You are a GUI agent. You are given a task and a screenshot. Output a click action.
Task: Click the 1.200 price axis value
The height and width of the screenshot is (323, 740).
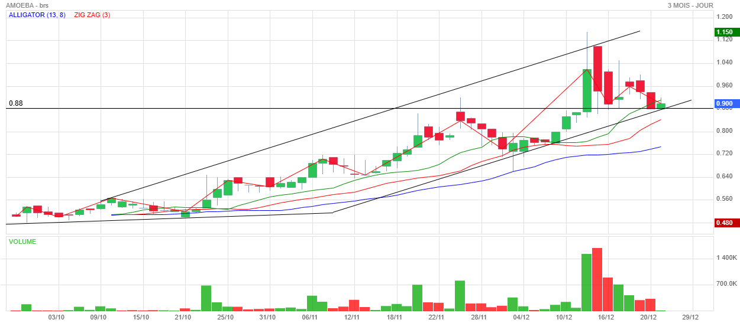[x=725, y=17]
